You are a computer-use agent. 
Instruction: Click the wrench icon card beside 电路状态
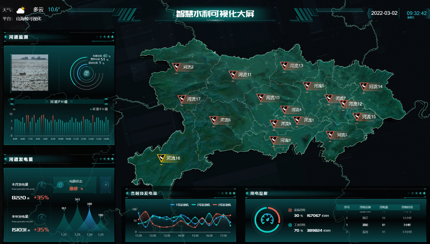[105, 185]
